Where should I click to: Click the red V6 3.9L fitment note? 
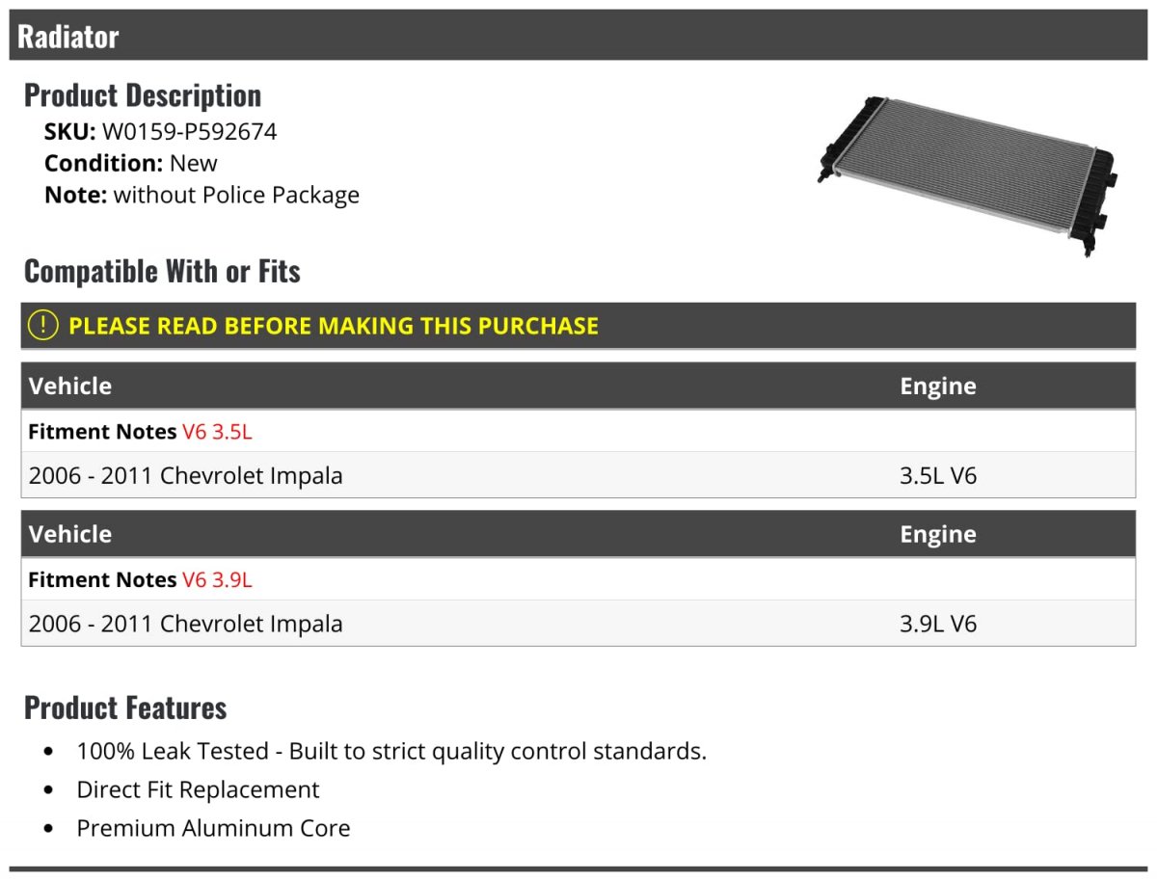click(217, 580)
